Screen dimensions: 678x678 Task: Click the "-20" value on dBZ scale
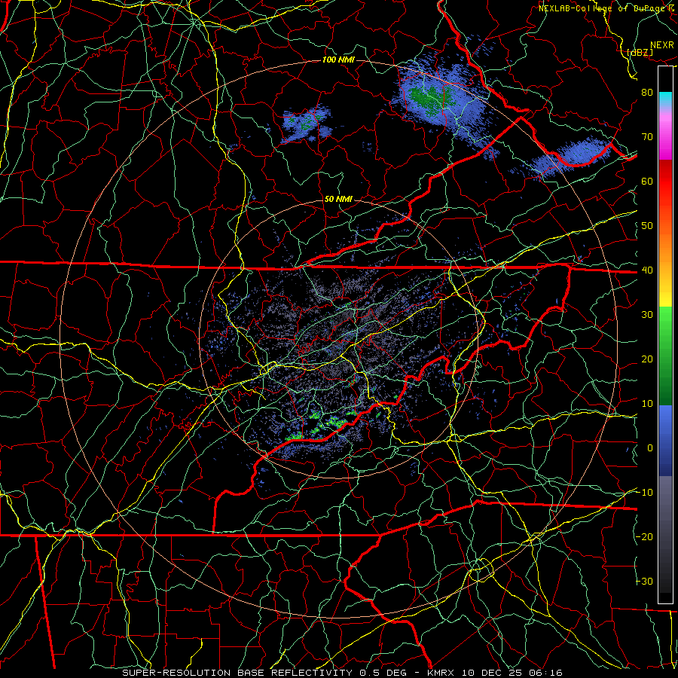pyautogui.click(x=644, y=537)
